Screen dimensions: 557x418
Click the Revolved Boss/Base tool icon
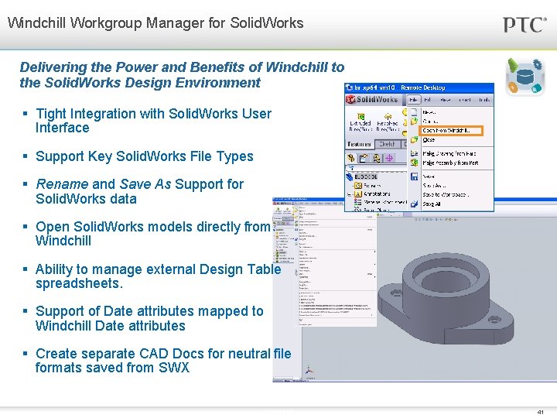click(388, 116)
